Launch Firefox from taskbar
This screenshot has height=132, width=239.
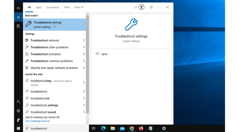[x=141, y=128]
